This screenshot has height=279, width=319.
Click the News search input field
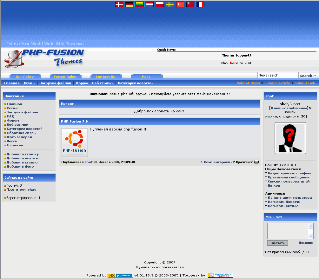tap(278, 75)
